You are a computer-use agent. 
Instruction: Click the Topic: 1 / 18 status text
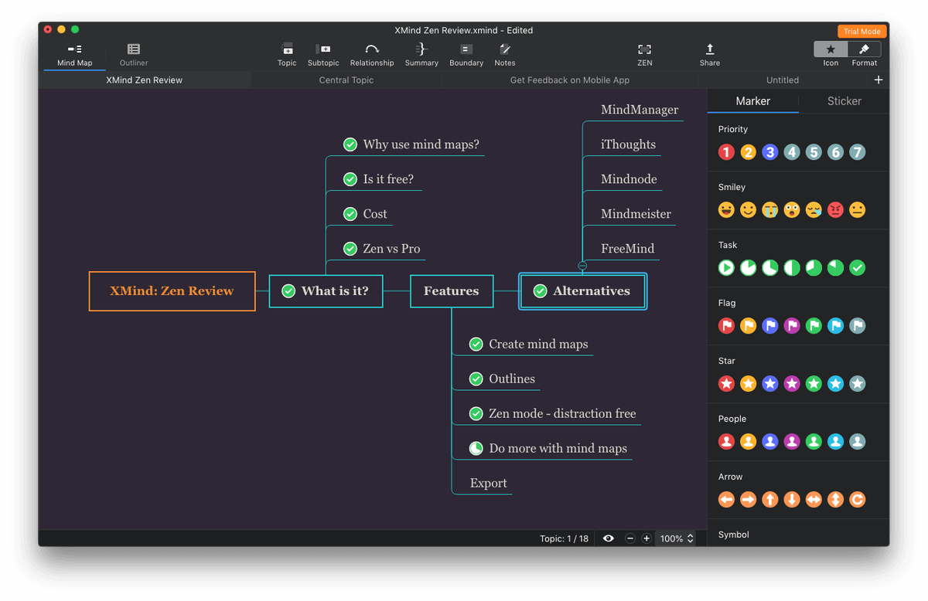(x=564, y=538)
